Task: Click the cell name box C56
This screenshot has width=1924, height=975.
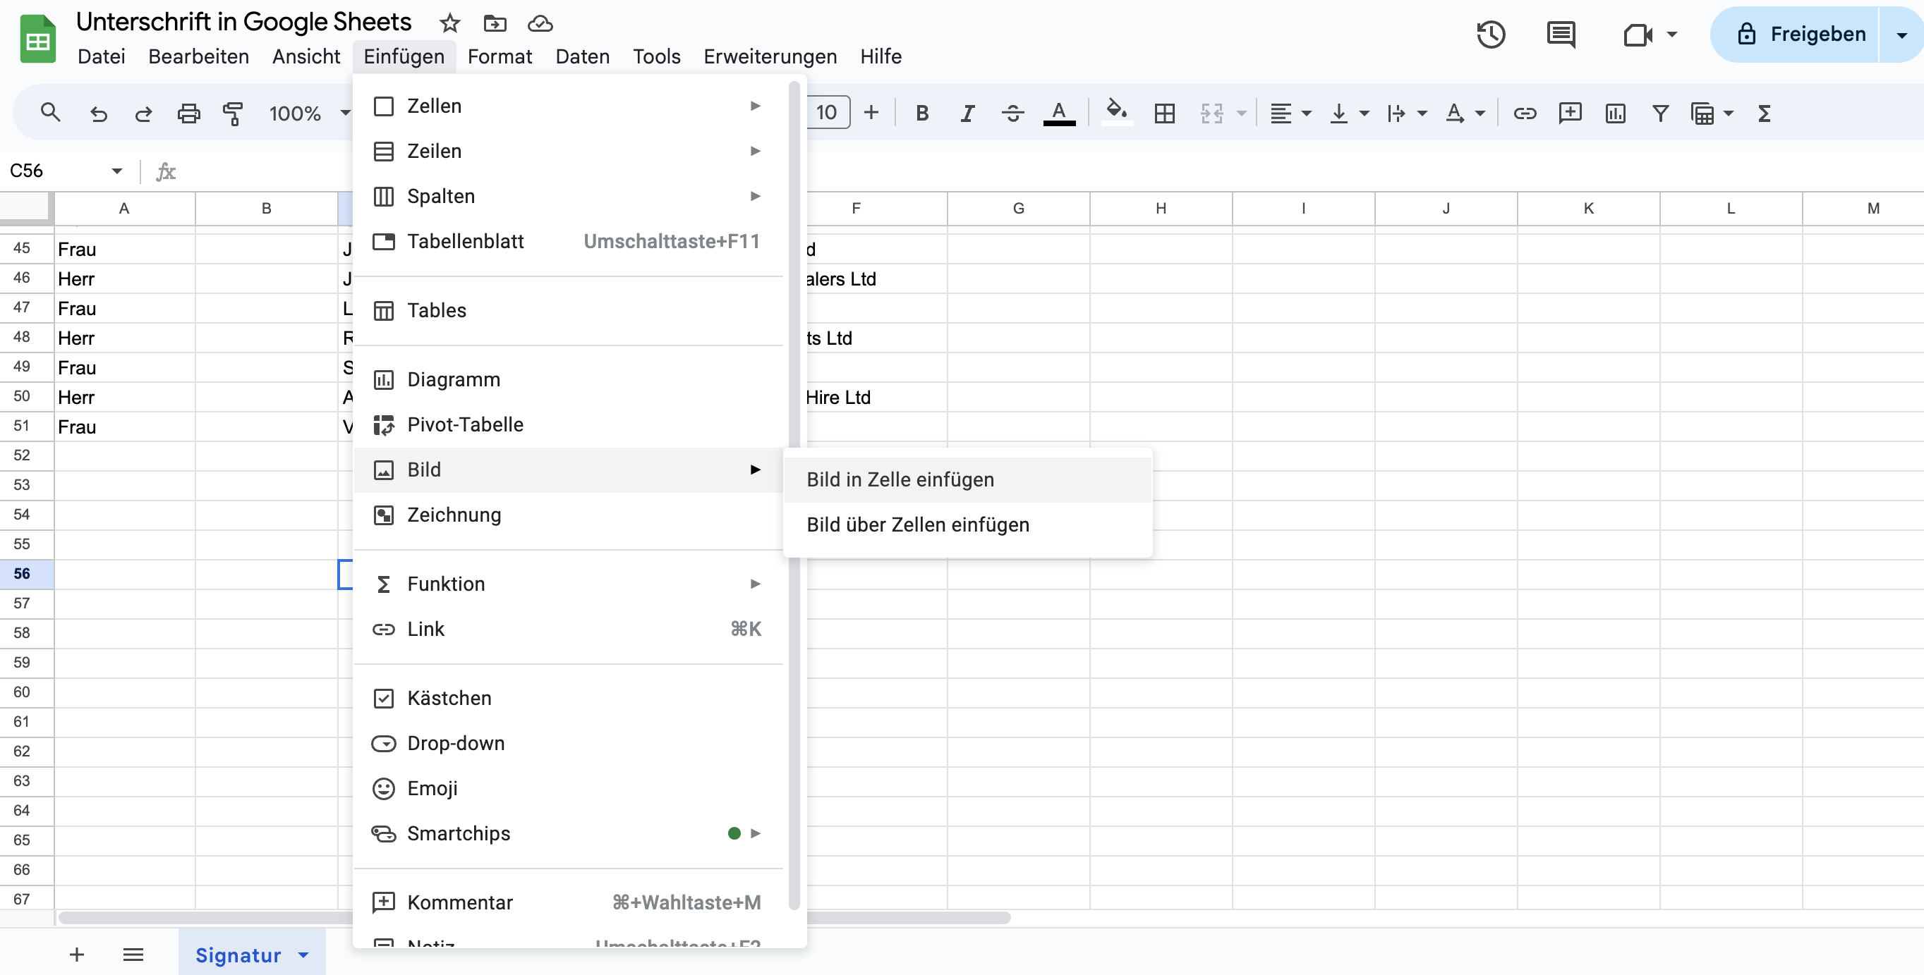Action: pos(66,171)
